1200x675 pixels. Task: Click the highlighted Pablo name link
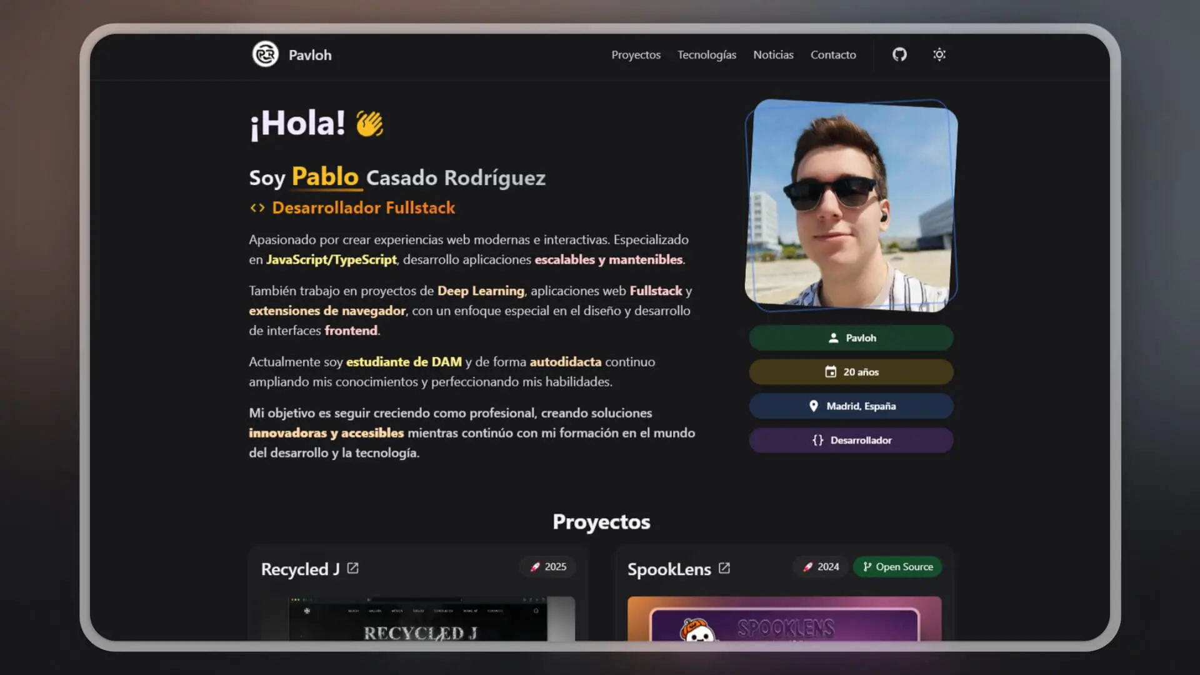pos(326,177)
